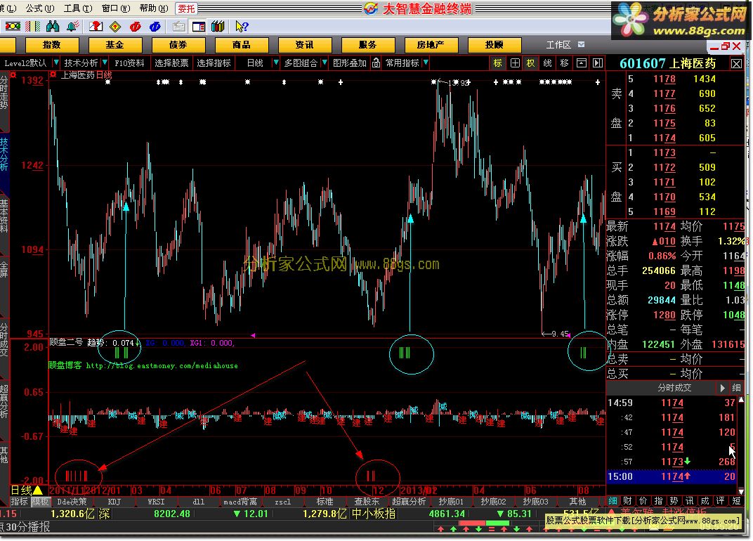This screenshot has width=753, height=541.
Task: Click the context help arrow icon
Action: point(242,27)
